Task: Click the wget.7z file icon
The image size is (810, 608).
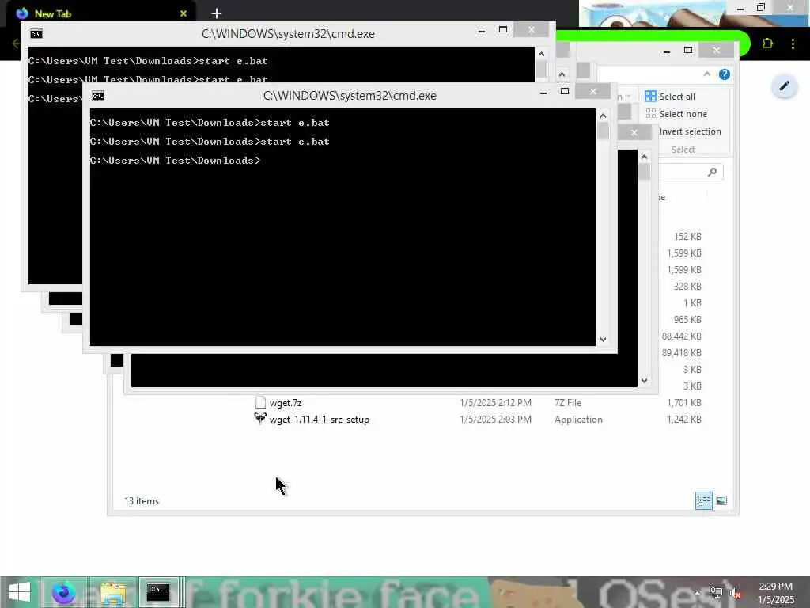Action: tap(260, 402)
